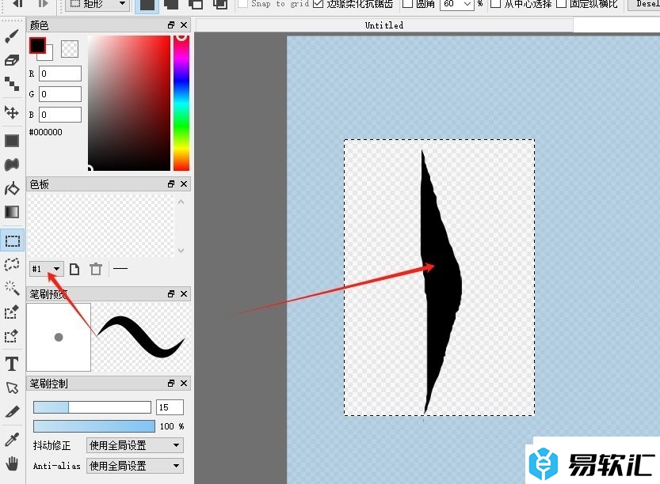Click the B value input field
The height and width of the screenshot is (484, 660).
point(60,115)
